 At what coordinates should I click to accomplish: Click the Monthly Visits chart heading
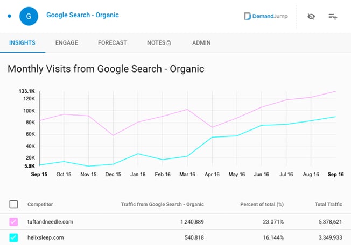tap(106, 69)
